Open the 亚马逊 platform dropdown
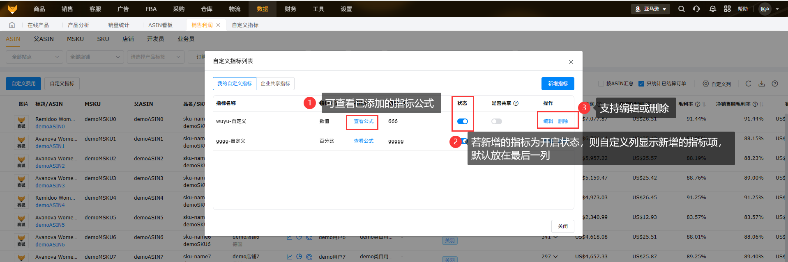Screen dimensions: 788x262 (x=650, y=9)
